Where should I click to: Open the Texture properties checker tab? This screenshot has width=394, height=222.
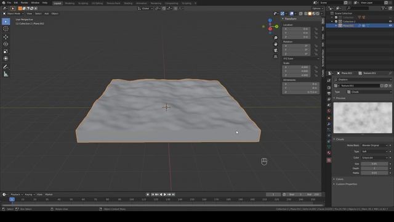(x=329, y=160)
